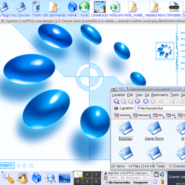Screen dimensions: 185x185
Task: Open the n00b_install_ document icon
Action: (134, 9)
